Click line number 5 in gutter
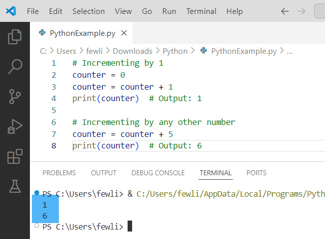 (x=54, y=110)
